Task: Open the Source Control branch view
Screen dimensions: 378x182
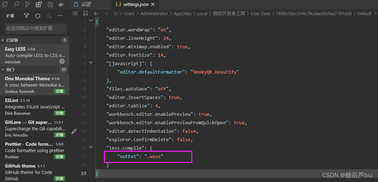Action: (27, 4)
